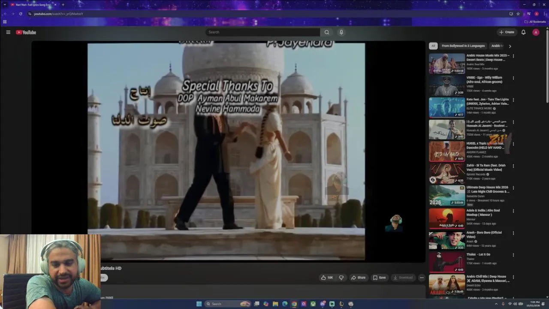Share this video
The image size is (549, 309).
(x=358, y=278)
